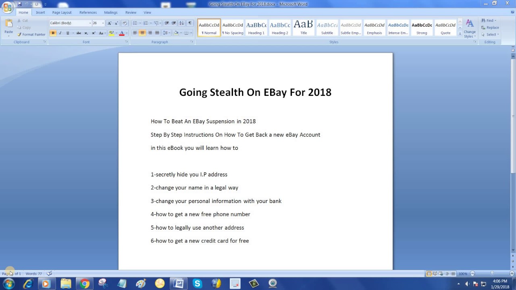
Task: Click the Office button orb
Action: point(7,8)
